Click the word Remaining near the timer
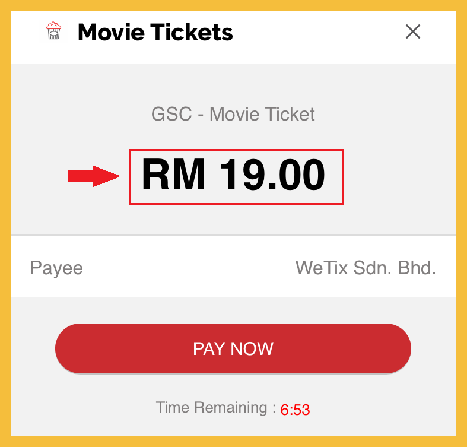Viewport: 467px width, 447px height. point(231,407)
